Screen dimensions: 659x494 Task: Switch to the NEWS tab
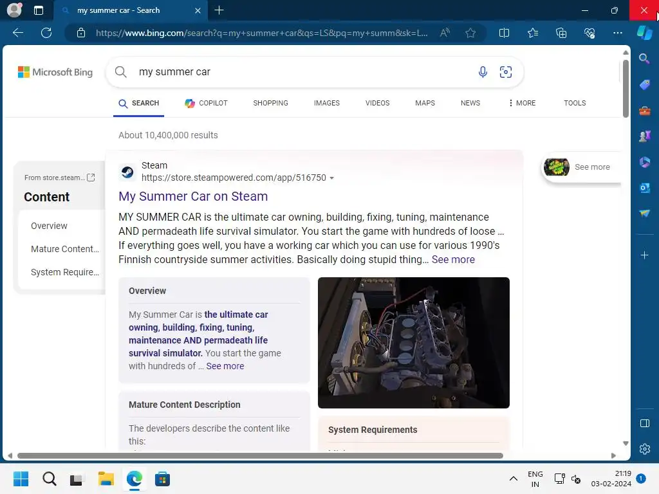tap(470, 103)
